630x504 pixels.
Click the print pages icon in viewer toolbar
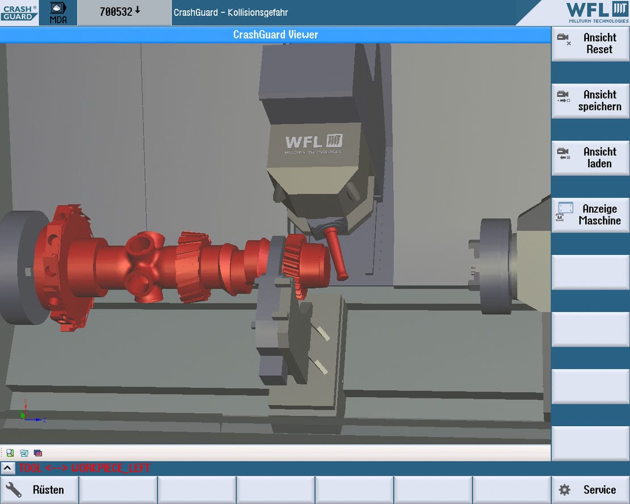pos(23,452)
